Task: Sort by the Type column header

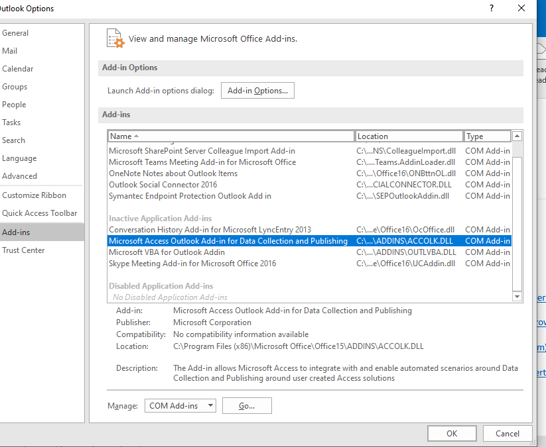Action: [x=488, y=136]
